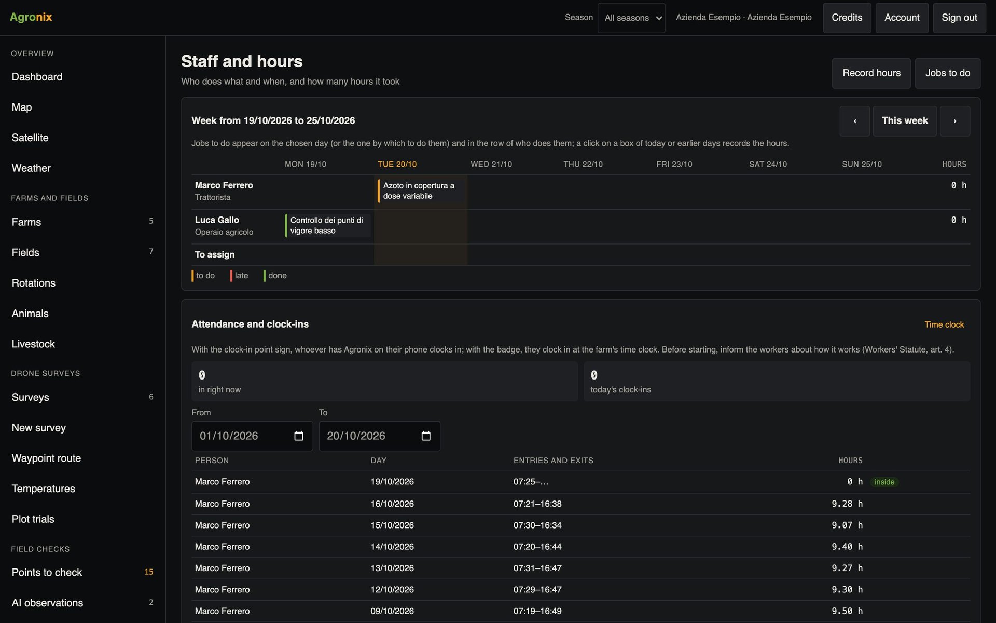
Task: Open Plot trials page
Action: click(82, 520)
